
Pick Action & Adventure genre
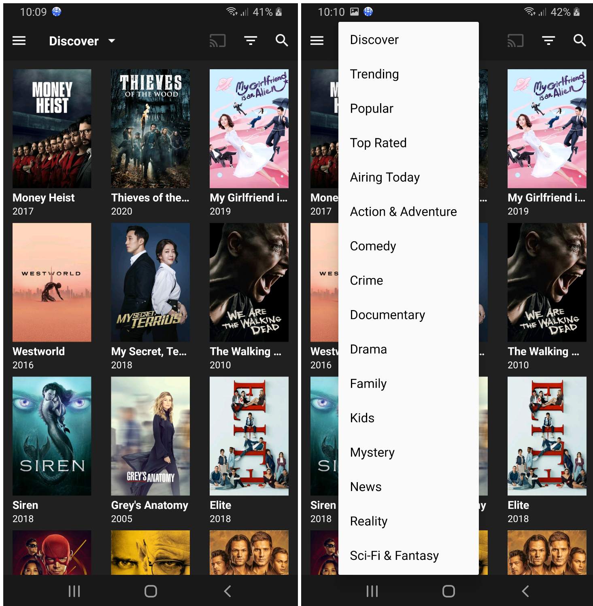point(408,212)
